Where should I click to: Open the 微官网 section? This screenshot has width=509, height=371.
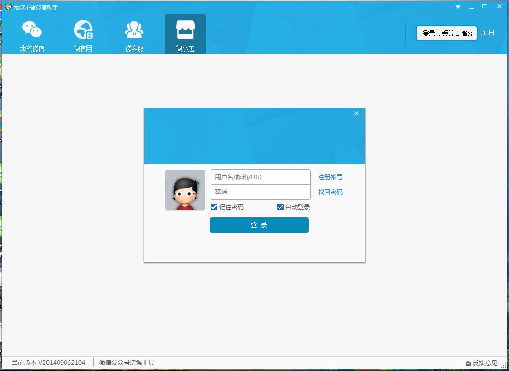pos(83,35)
